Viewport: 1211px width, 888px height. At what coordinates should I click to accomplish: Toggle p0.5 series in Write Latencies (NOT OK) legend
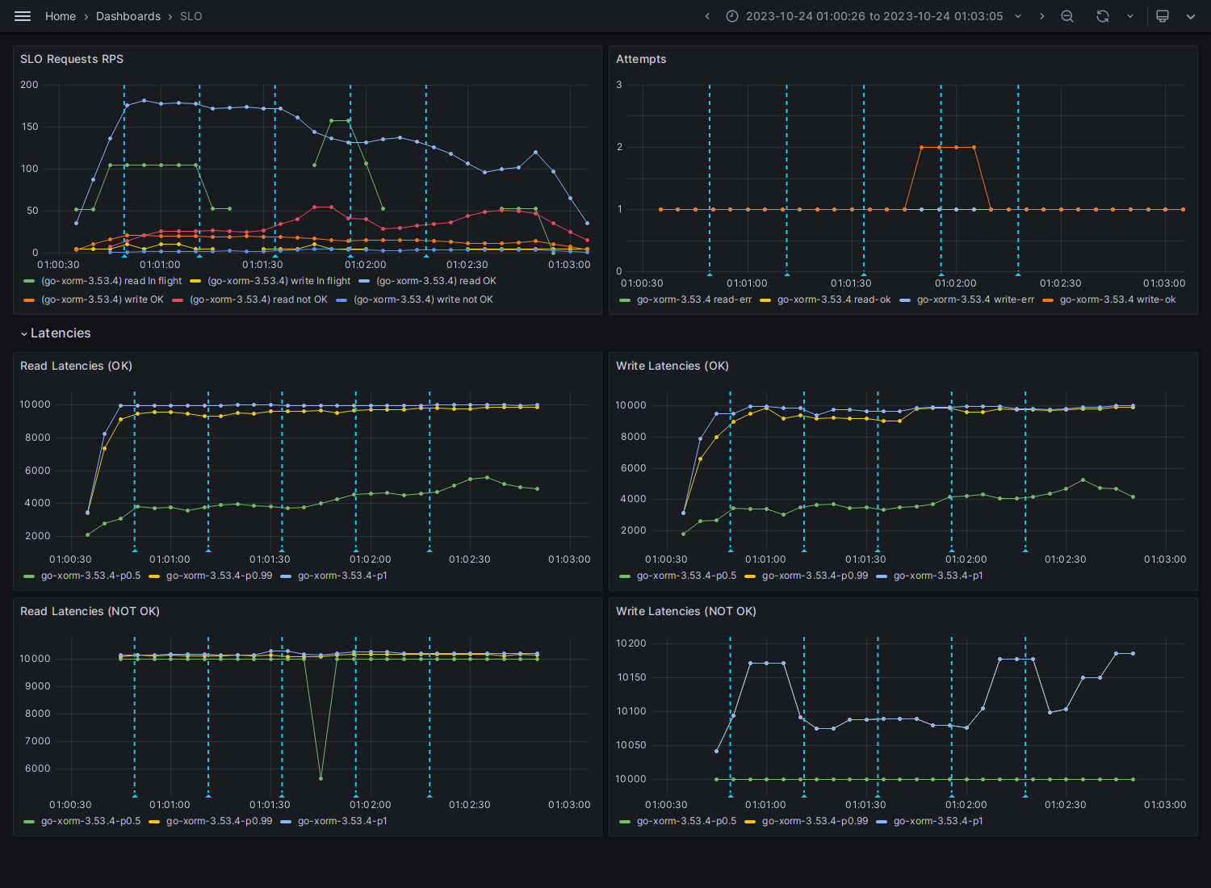[686, 821]
